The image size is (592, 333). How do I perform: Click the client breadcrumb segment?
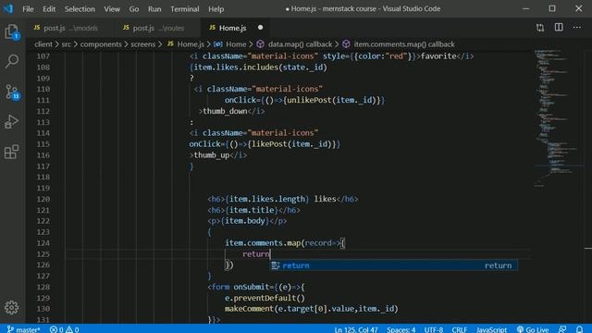click(x=43, y=44)
